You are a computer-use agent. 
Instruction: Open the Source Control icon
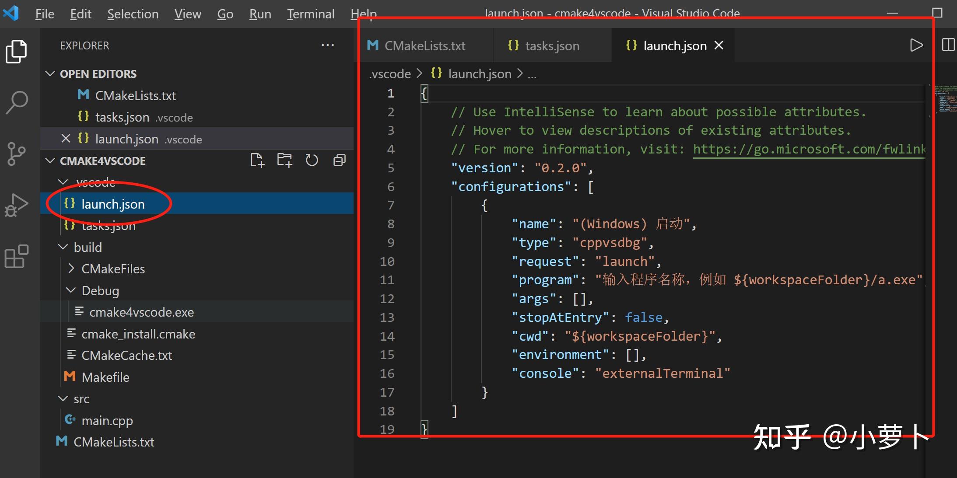pyautogui.click(x=16, y=154)
